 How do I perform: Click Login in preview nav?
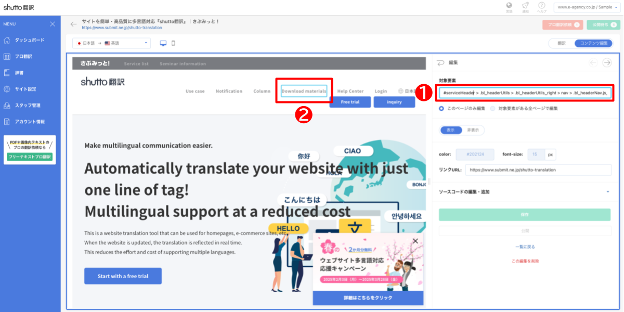coord(381,91)
